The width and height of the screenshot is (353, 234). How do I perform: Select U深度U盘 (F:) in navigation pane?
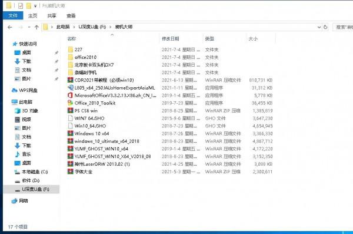[32, 189]
